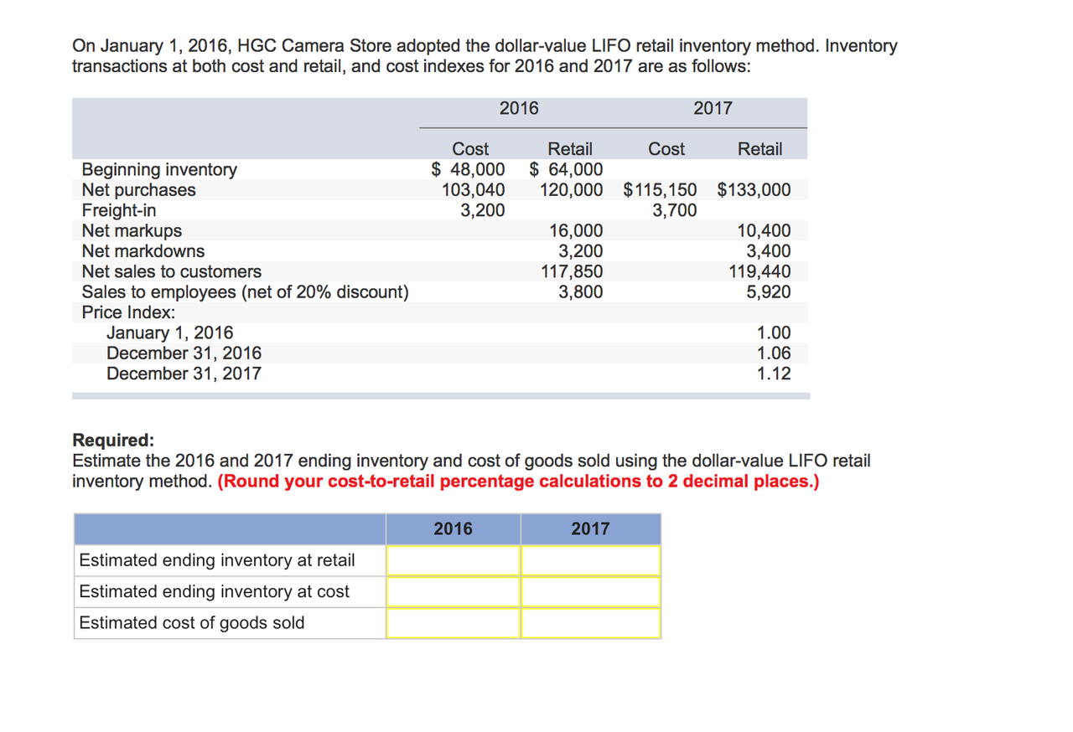Click the 120,000 net purchases retail value

click(571, 190)
